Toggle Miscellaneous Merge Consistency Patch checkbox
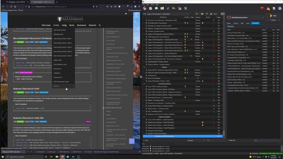Screen dimensions: 283x159 point(146,26)
